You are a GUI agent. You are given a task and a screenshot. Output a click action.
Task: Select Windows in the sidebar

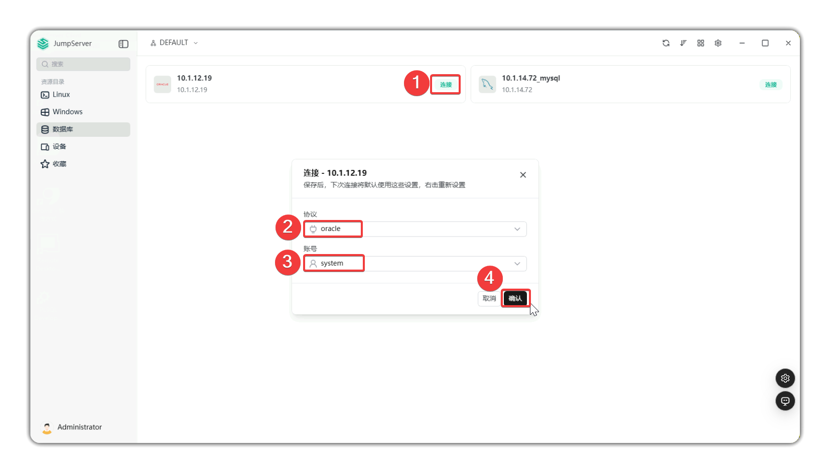tap(67, 112)
